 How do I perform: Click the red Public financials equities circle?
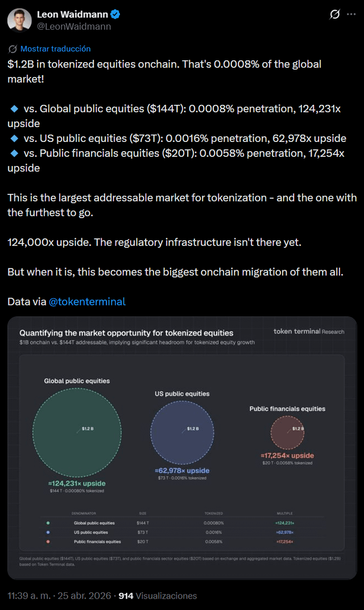pos(287,432)
